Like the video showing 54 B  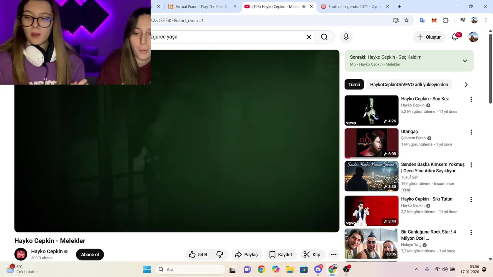click(x=198, y=255)
